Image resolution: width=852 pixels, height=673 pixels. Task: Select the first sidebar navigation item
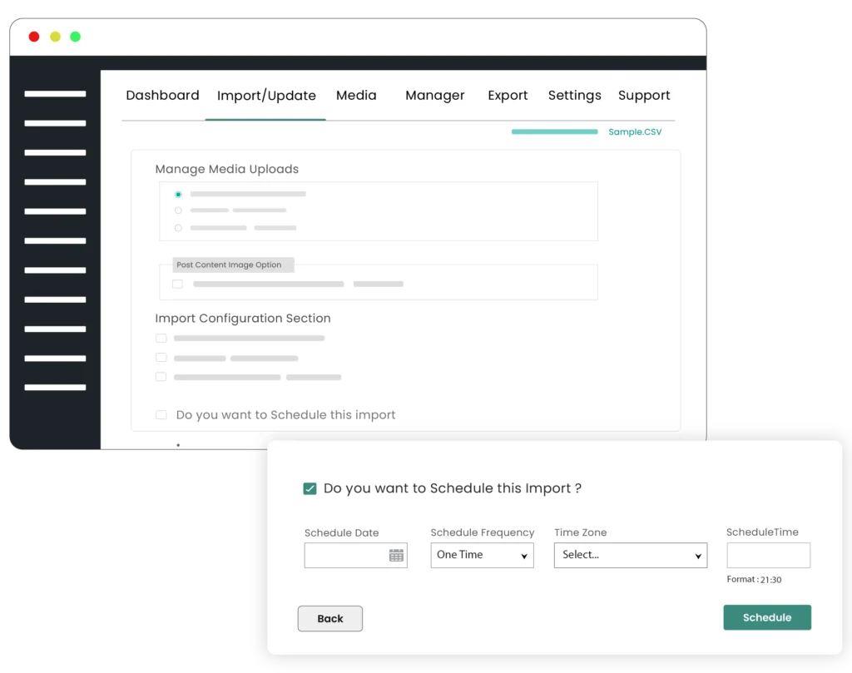(54, 93)
